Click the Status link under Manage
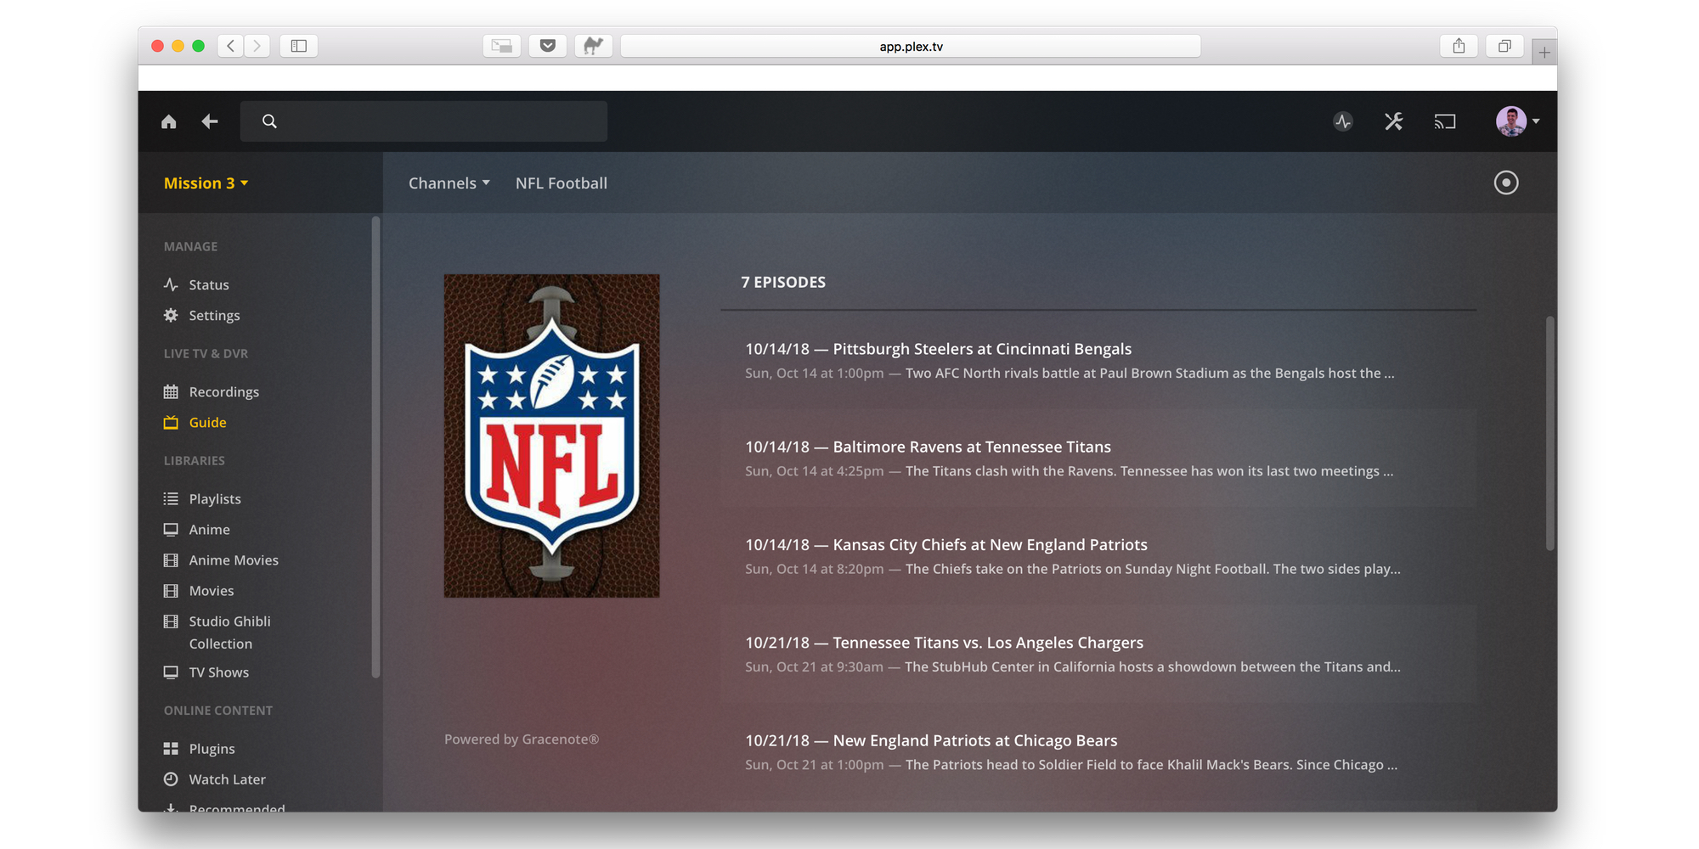The width and height of the screenshot is (1699, 849). [208, 284]
